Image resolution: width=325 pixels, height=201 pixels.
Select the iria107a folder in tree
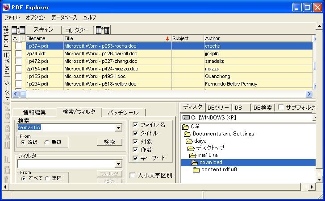click(208, 155)
